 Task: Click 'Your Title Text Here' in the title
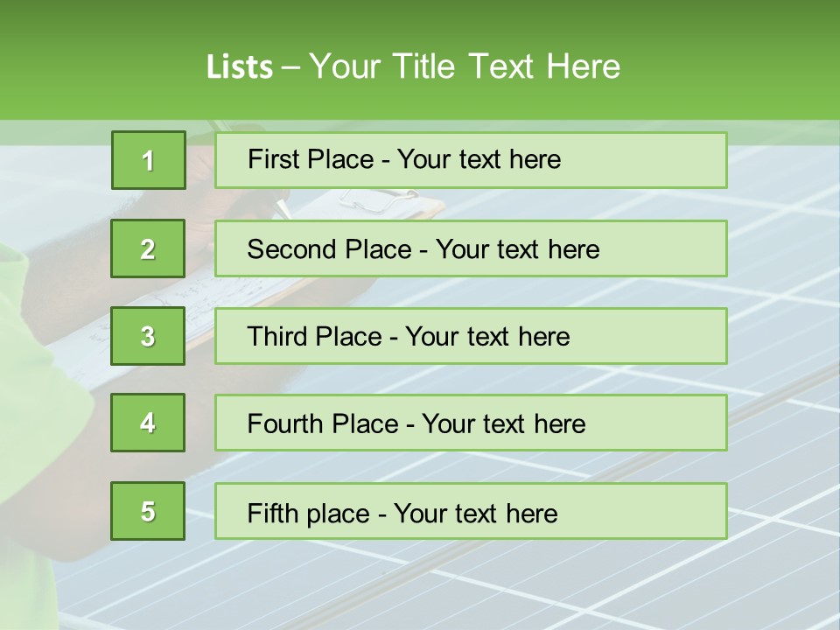point(464,66)
